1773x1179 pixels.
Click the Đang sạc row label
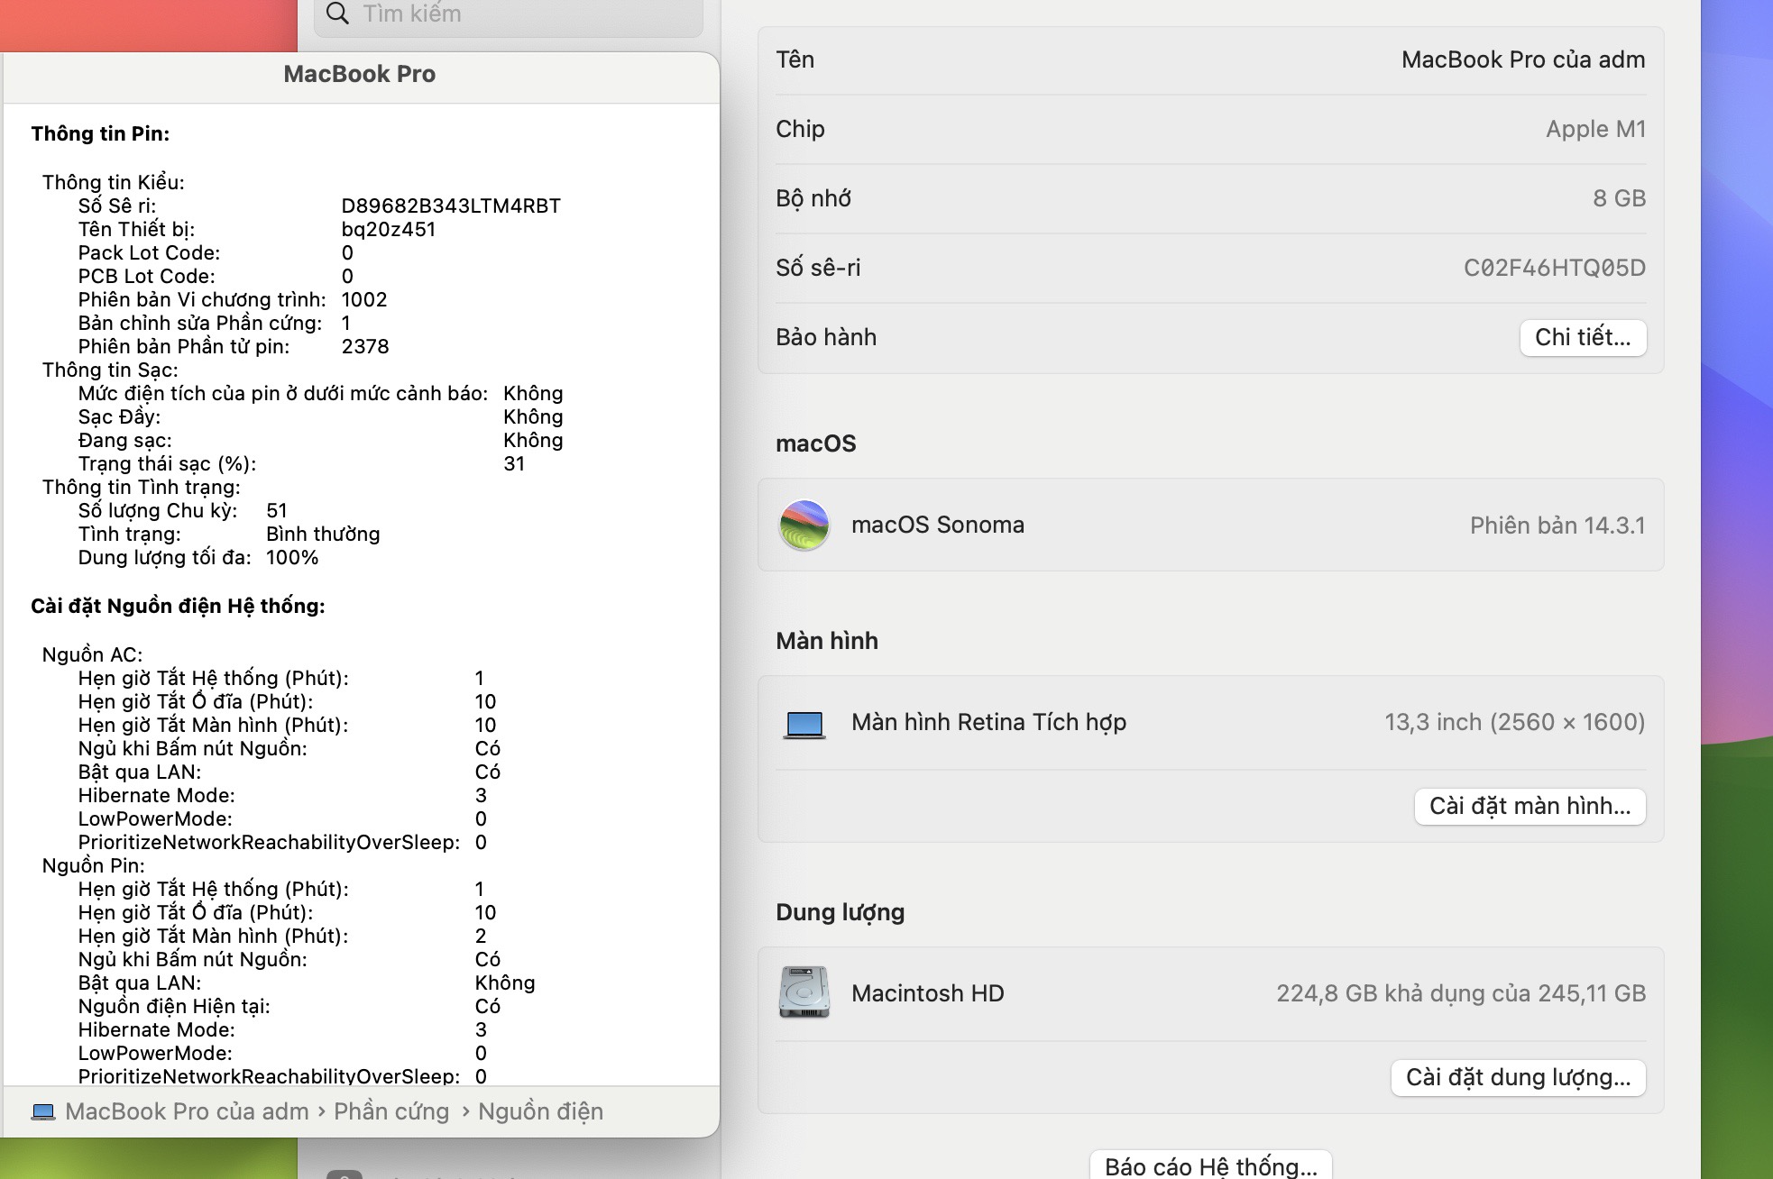coord(124,440)
